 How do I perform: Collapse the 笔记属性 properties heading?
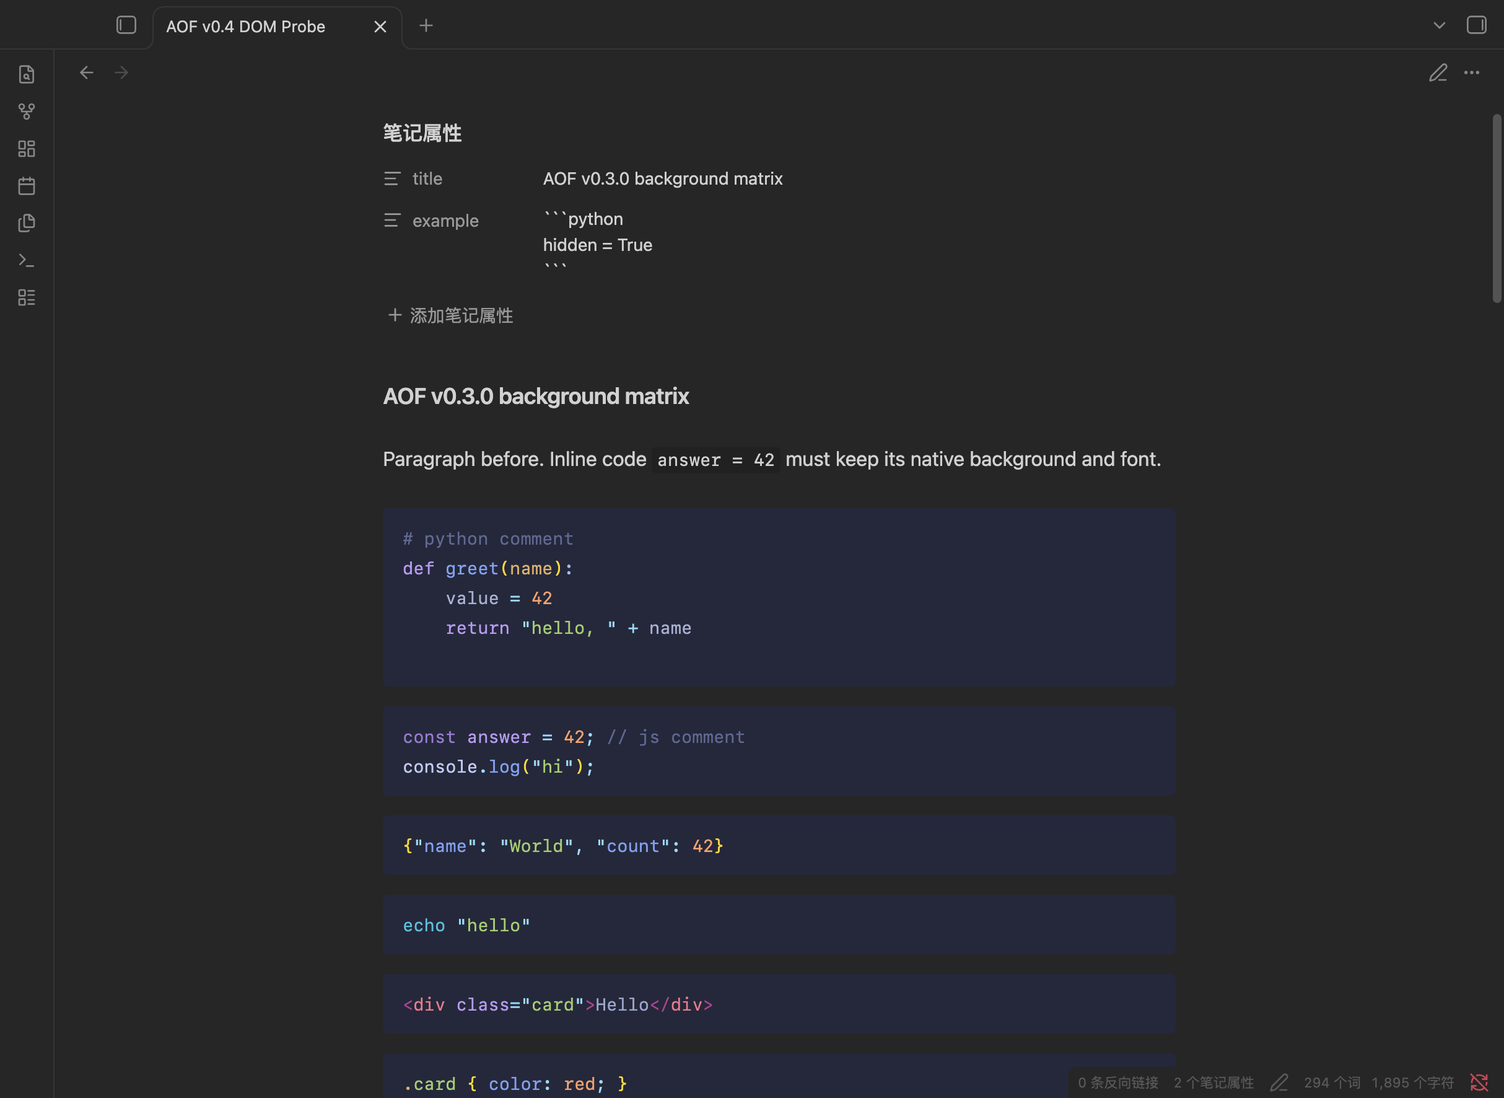(422, 133)
